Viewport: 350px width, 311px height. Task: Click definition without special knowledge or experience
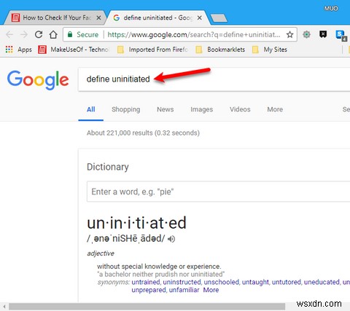point(159,267)
